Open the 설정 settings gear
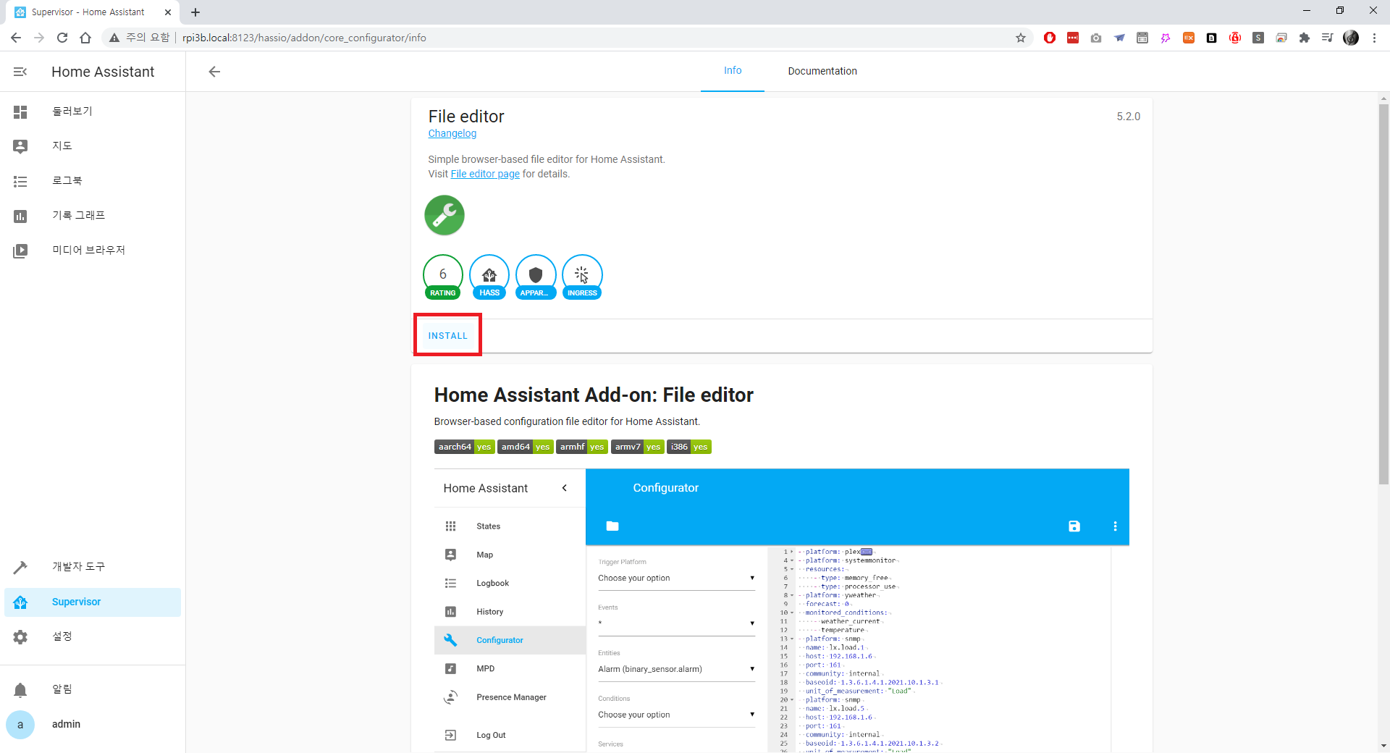 pyautogui.click(x=20, y=636)
